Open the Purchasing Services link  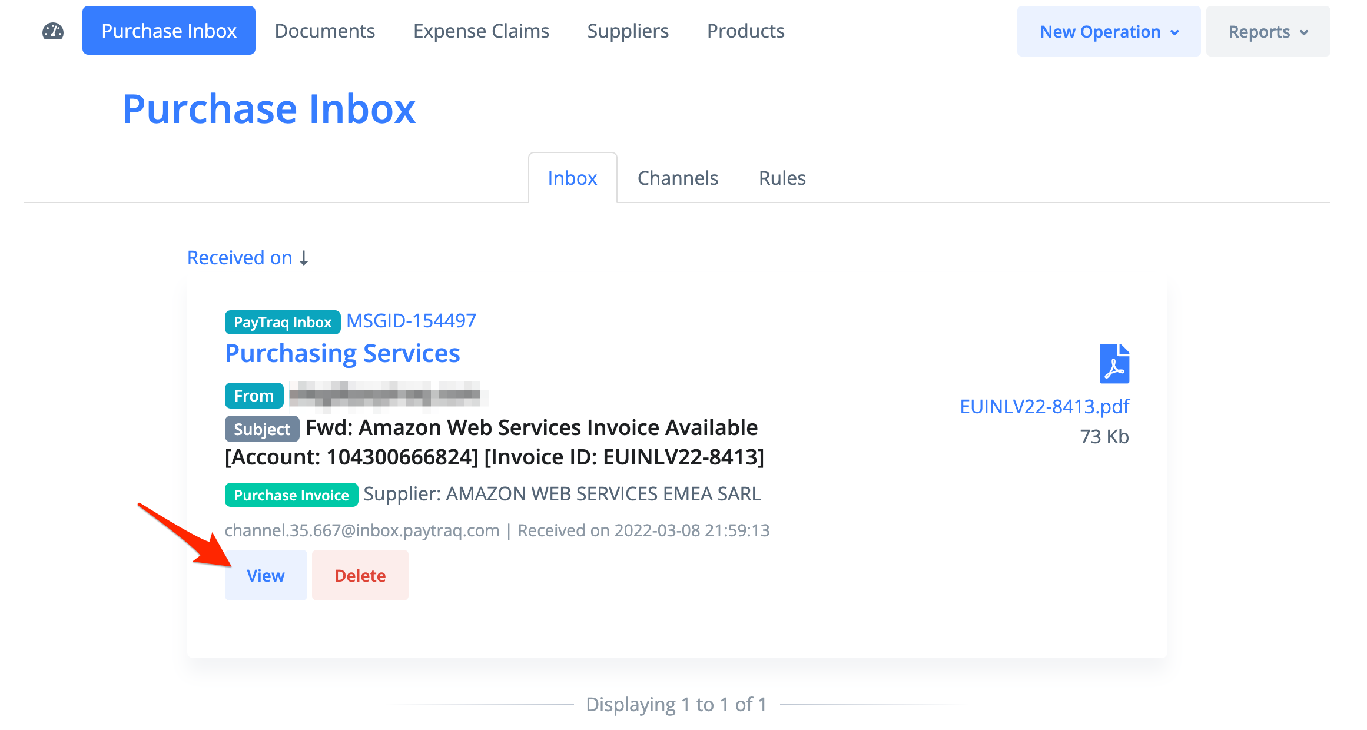tap(342, 353)
